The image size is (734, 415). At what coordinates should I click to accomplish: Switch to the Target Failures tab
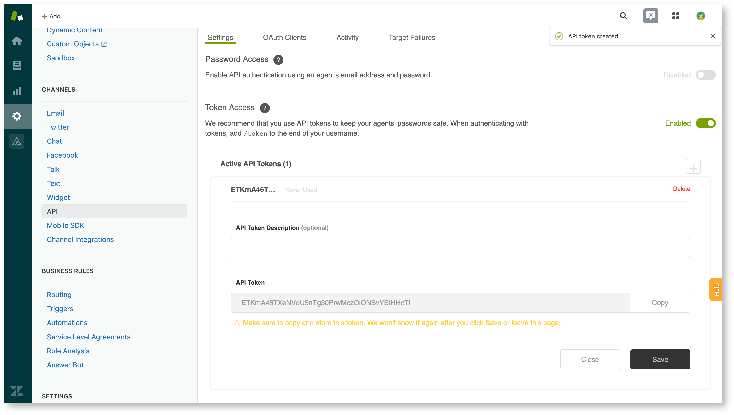[411, 37]
